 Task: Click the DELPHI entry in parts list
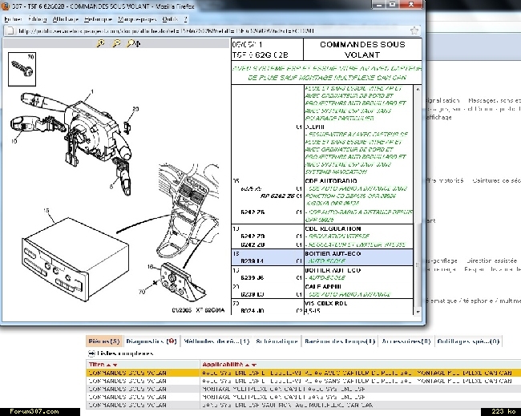(315, 127)
